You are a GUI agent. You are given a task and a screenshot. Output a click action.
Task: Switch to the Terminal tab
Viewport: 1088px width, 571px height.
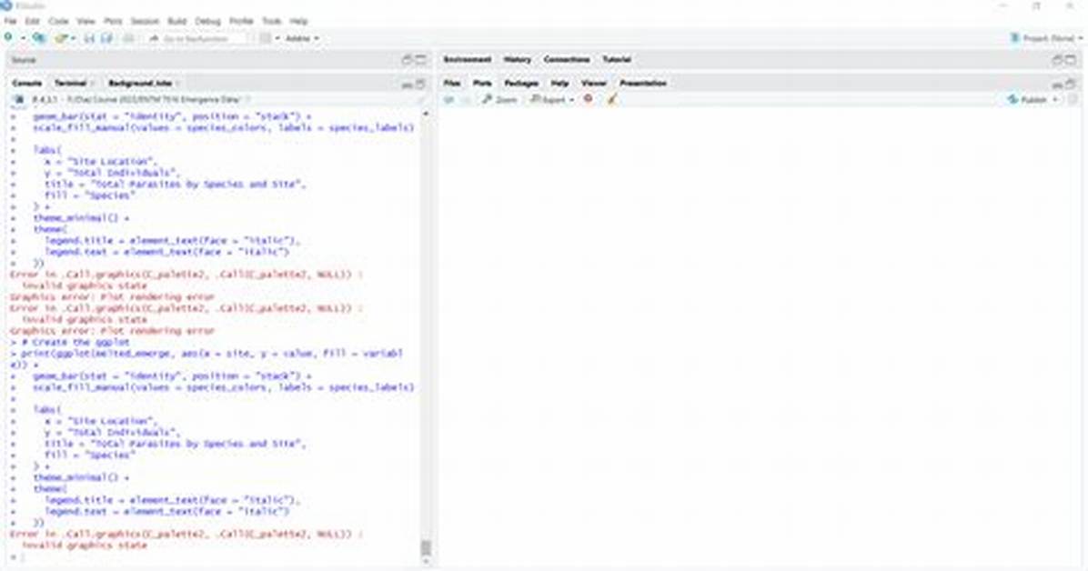click(x=70, y=84)
